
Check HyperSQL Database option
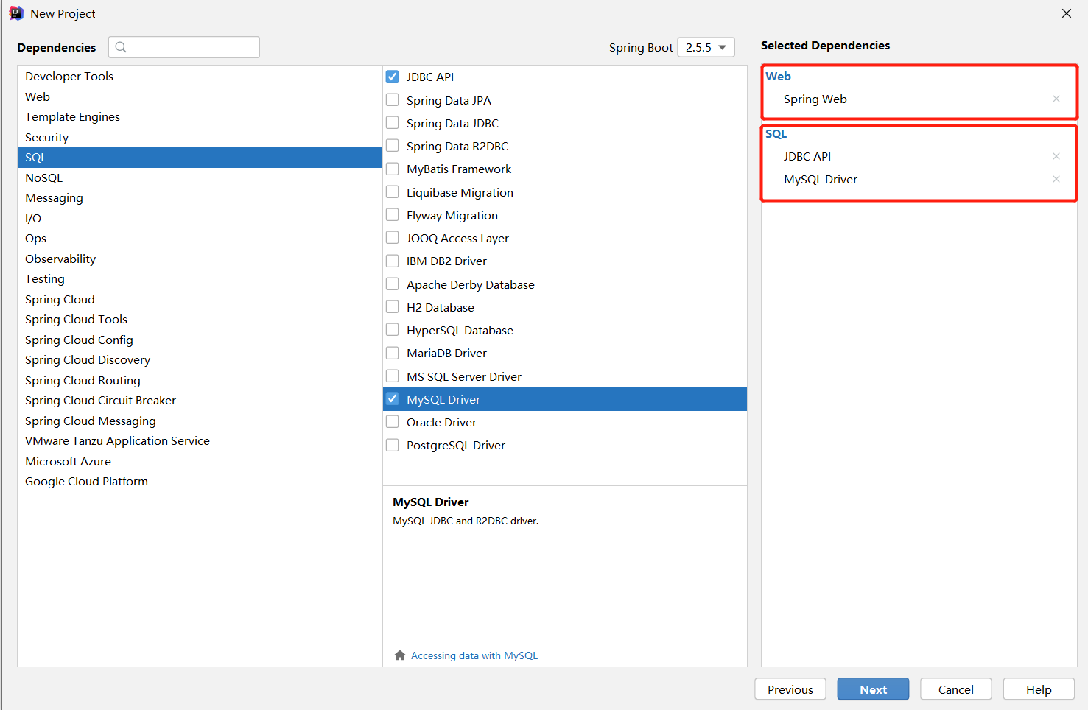(393, 329)
